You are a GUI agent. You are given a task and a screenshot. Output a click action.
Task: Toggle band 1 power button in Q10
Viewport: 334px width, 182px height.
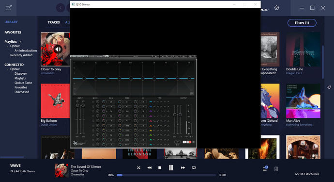93,102
